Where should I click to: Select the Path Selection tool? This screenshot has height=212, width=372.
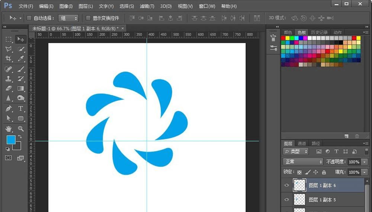pos(9,118)
